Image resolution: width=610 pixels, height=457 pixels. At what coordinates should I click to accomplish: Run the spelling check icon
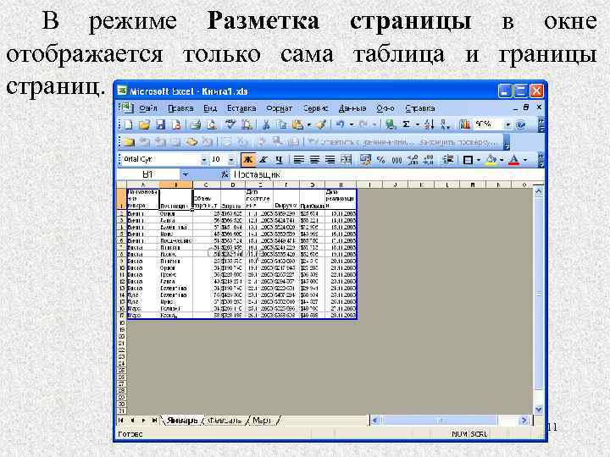(x=230, y=124)
